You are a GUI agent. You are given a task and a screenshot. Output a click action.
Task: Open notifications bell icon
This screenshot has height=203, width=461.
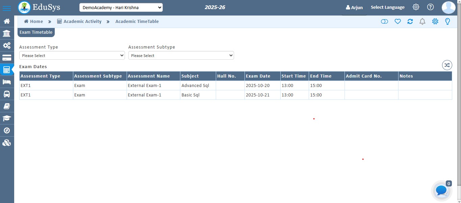[x=422, y=22]
